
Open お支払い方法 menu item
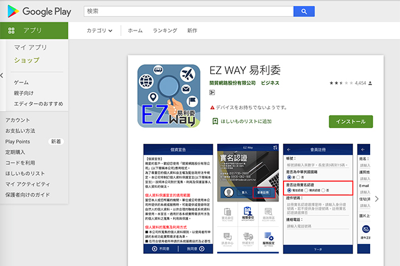point(20,131)
